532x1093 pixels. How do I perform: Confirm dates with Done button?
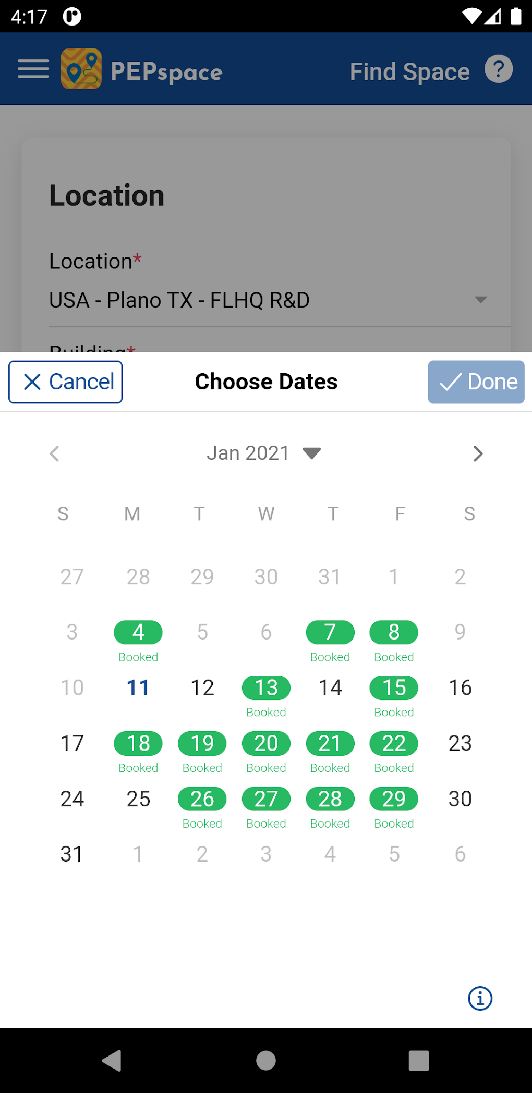point(476,382)
